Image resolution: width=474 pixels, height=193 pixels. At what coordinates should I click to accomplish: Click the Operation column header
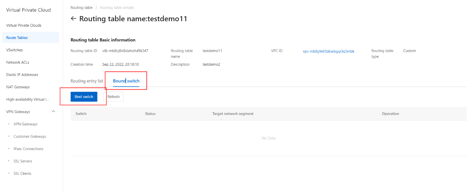tap(391, 114)
